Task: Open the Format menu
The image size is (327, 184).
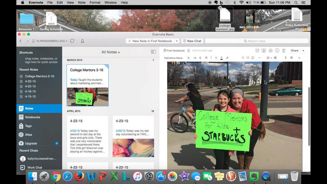Action: pyautogui.click(x=95, y=3)
